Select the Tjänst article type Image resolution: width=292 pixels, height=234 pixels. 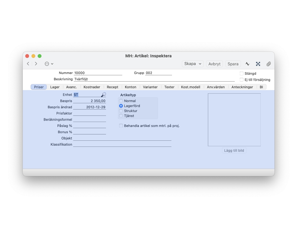[121, 116]
